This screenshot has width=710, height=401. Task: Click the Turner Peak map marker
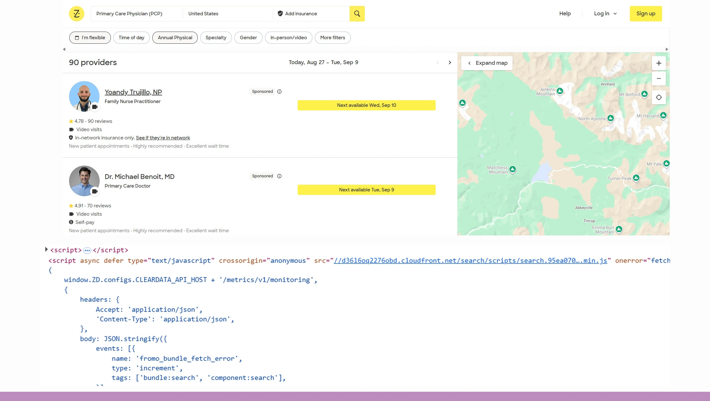[x=636, y=178]
